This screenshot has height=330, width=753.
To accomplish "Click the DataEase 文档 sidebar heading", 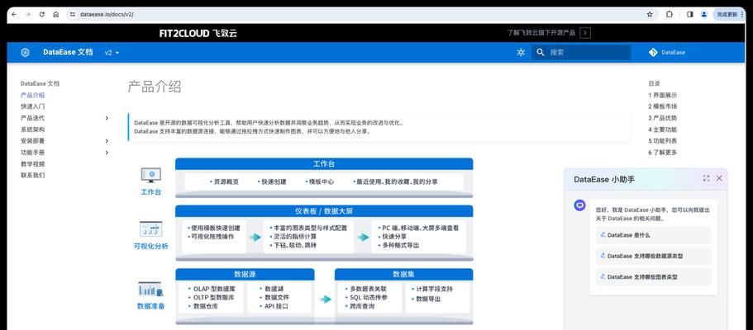I will click(x=41, y=83).
